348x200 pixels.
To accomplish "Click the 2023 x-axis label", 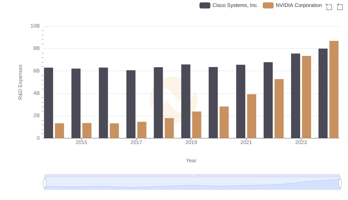I will coord(301,142).
